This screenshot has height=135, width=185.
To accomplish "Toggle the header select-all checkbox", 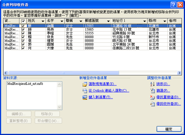I will pos(23,21).
